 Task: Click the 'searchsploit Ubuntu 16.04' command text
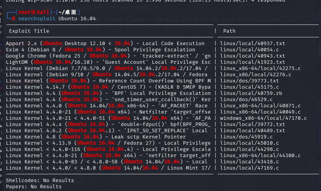[57, 19]
